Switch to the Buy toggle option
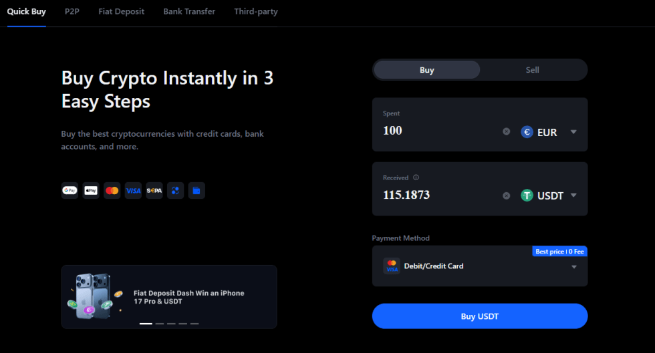Image resolution: width=655 pixels, height=353 pixels. point(426,70)
